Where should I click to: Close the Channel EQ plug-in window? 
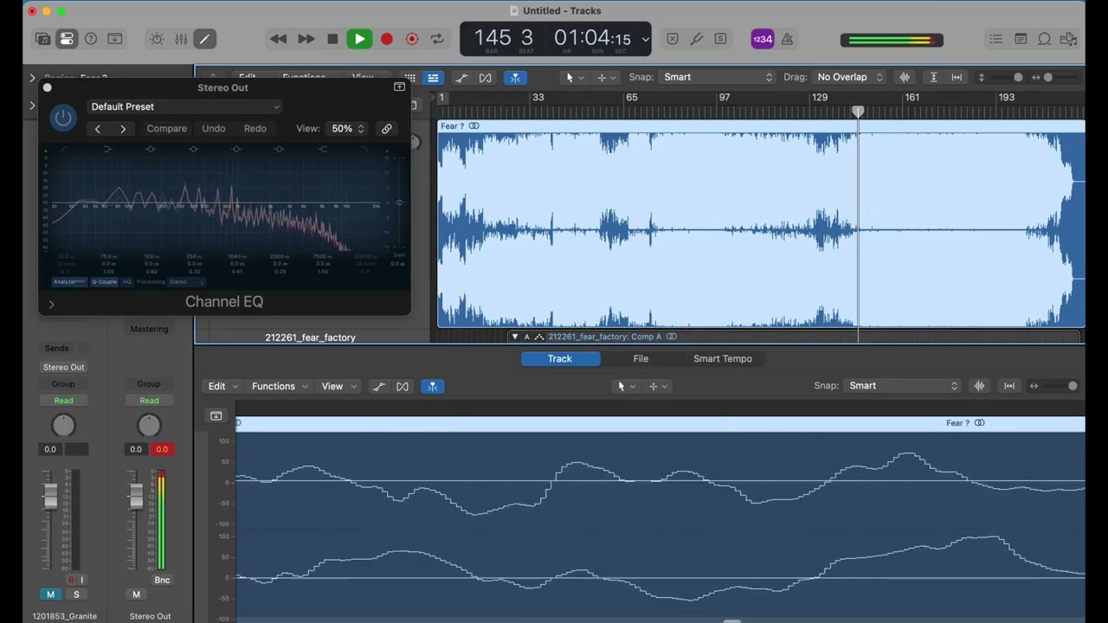click(48, 87)
